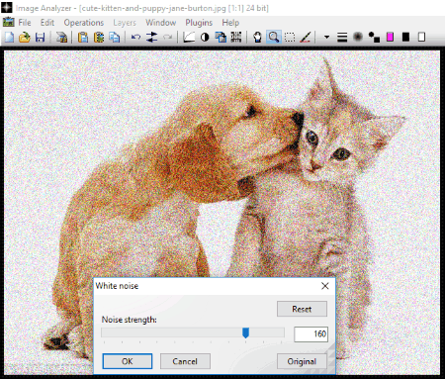Pick the magenta color swatch
The image size is (445, 379).
pos(390,37)
